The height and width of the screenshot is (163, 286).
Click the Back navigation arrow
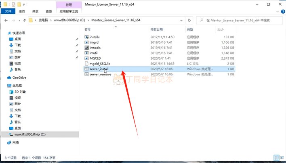click(6, 21)
